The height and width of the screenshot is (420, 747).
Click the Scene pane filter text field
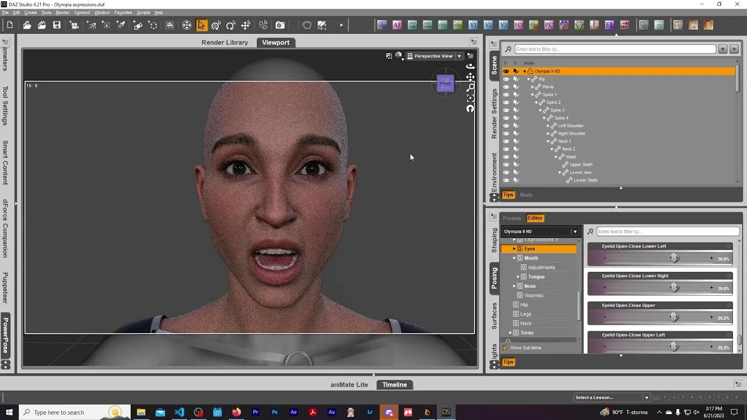[615, 49]
